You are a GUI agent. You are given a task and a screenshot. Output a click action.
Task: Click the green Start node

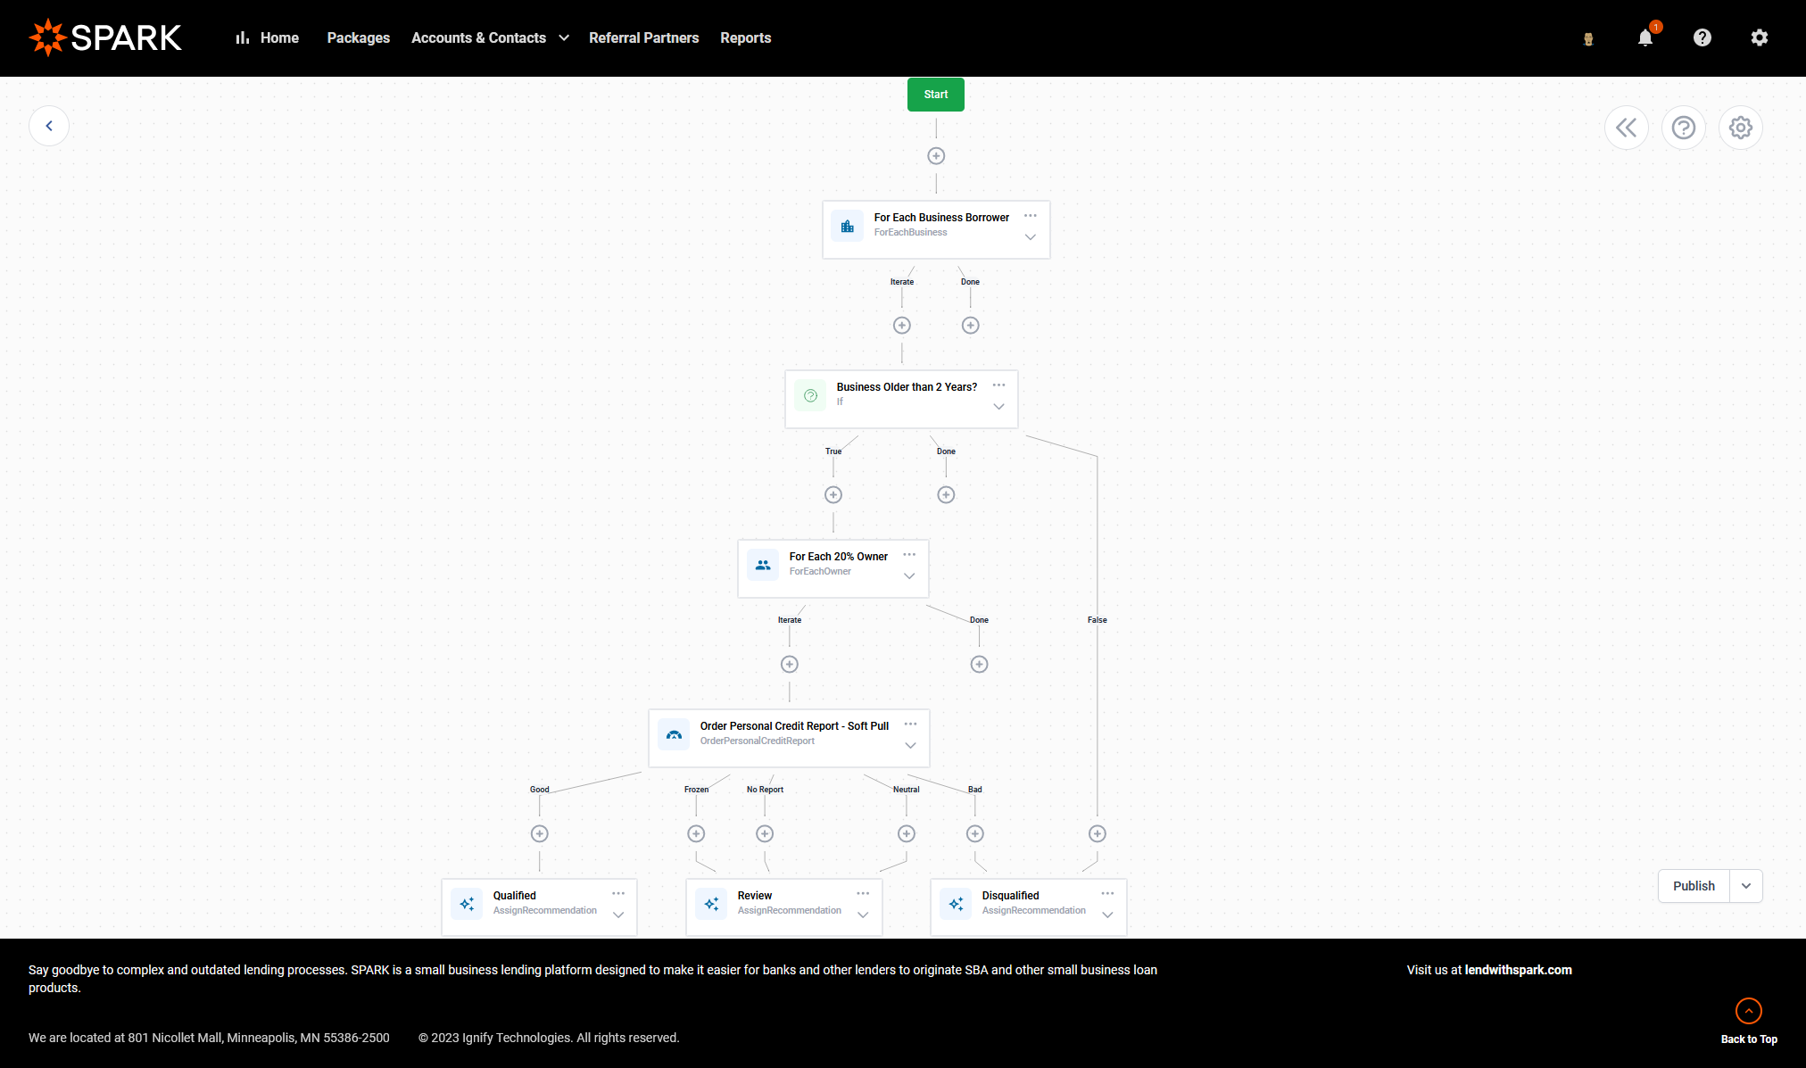[936, 95]
